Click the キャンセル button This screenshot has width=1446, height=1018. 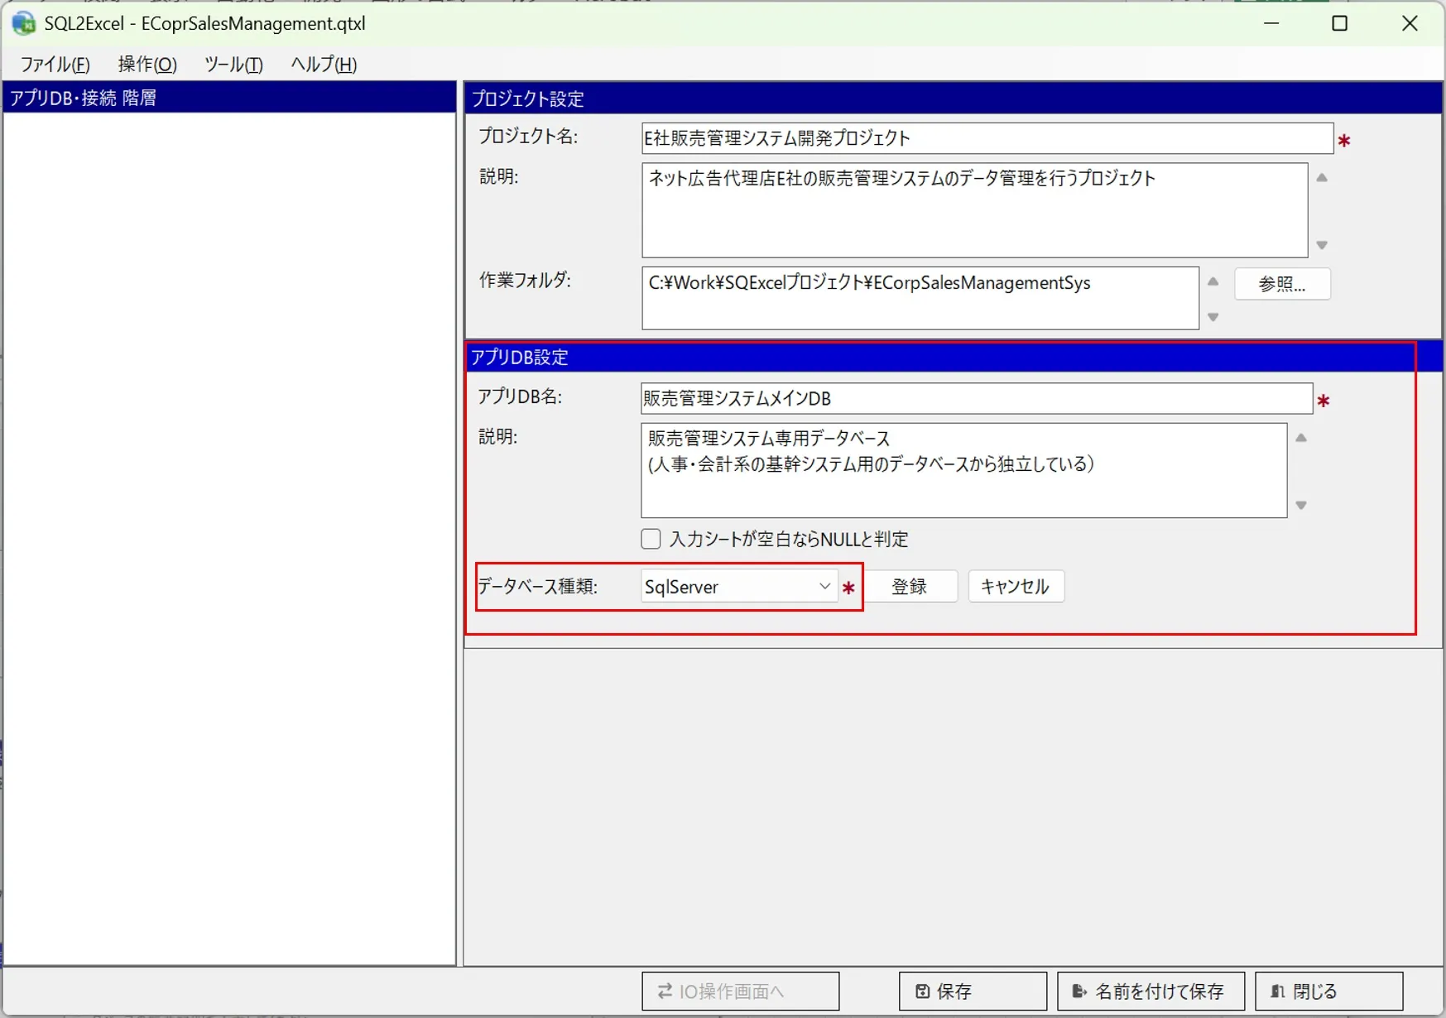pyautogui.click(x=1016, y=586)
